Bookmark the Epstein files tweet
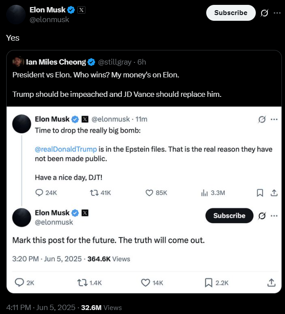 point(260,193)
